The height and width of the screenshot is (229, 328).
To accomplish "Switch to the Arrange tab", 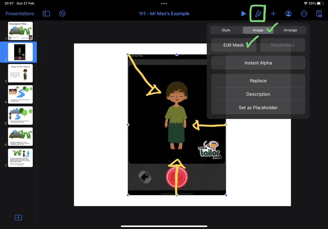I will [x=290, y=30].
